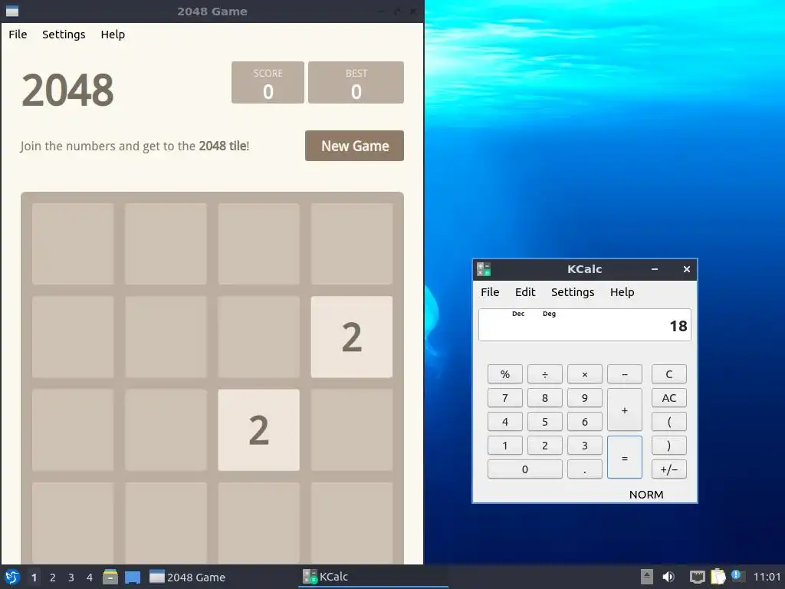Open the application launcher in the taskbar
The width and height of the screenshot is (785, 589).
pyautogui.click(x=12, y=577)
